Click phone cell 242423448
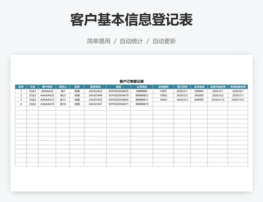This screenshot has width=263, height=202. point(95,95)
